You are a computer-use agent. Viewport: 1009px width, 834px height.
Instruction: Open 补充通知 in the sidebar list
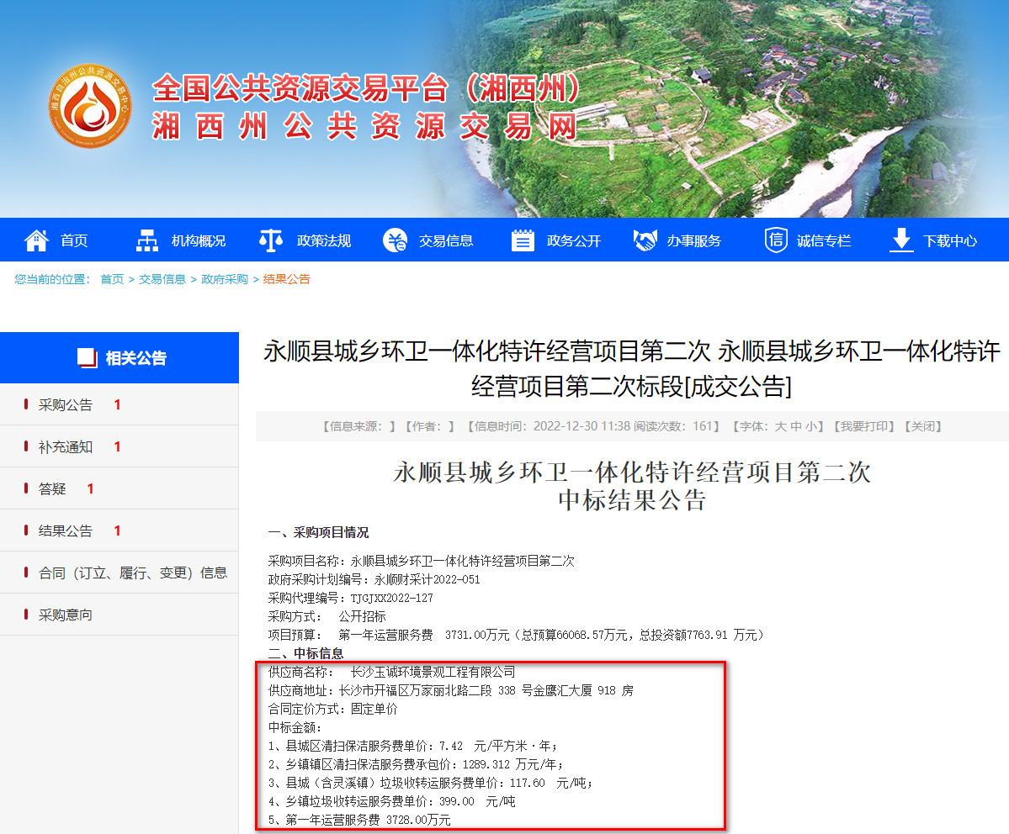66,447
